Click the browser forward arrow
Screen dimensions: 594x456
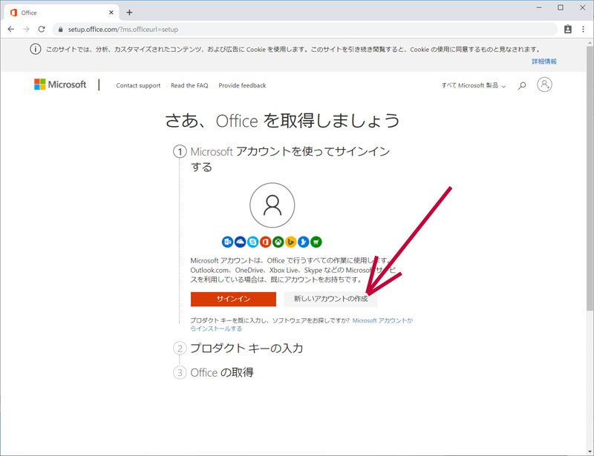[x=26, y=29]
